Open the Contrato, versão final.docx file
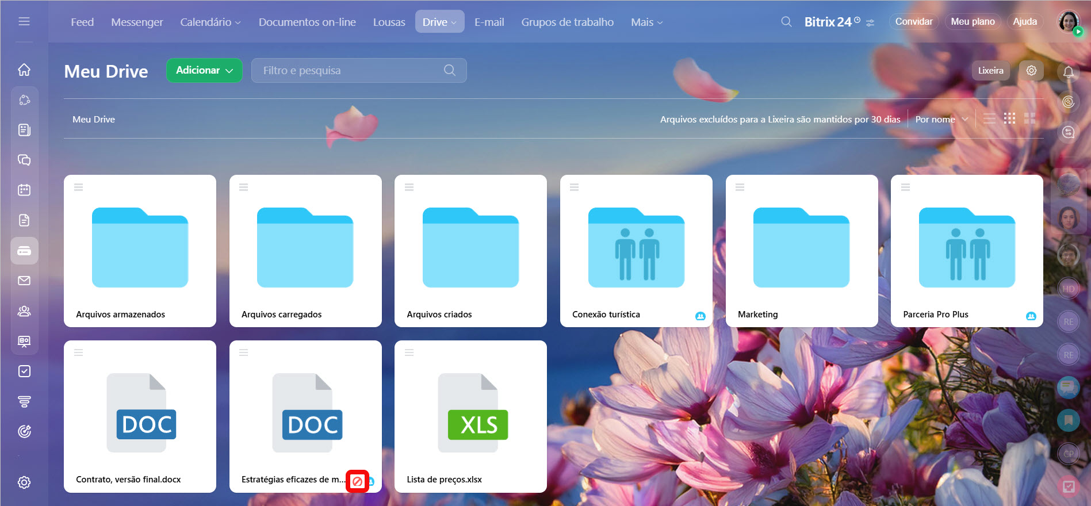Image resolution: width=1091 pixels, height=506 pixels. [140, 416]
